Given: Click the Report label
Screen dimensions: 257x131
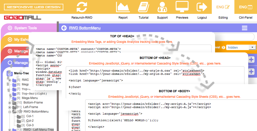Looking at the screenshot, I should coord(123,18).
